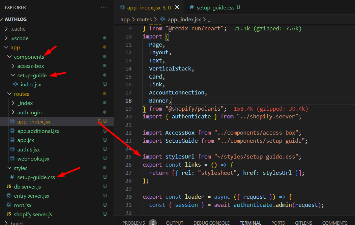The image size is (355, 225).
Task: Open the GITLENS panel tab
Action: coord(303,223)
